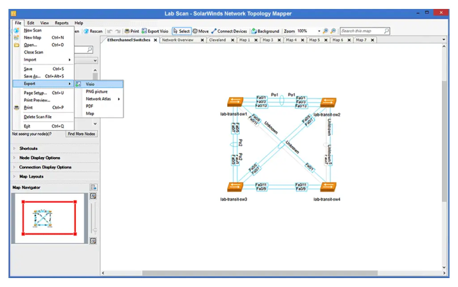This screenshot has height=287, width=458.
Task: Click the SolarWinds app icon in title bar
Action: 14,14
